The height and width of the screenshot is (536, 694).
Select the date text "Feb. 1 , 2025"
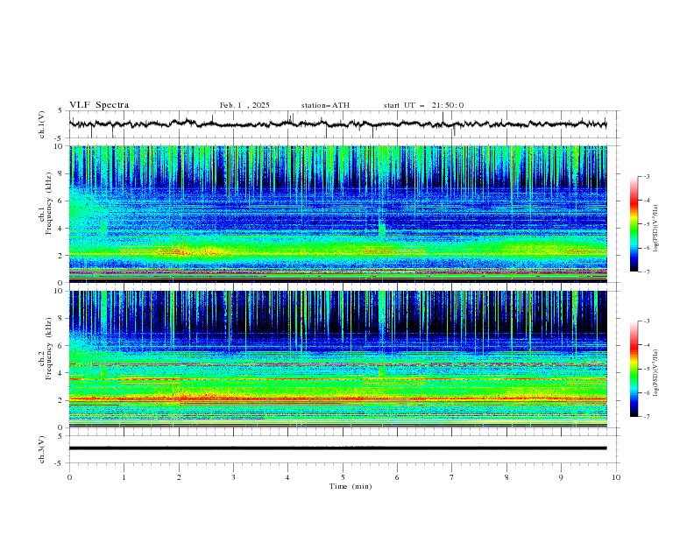point(244,105)
